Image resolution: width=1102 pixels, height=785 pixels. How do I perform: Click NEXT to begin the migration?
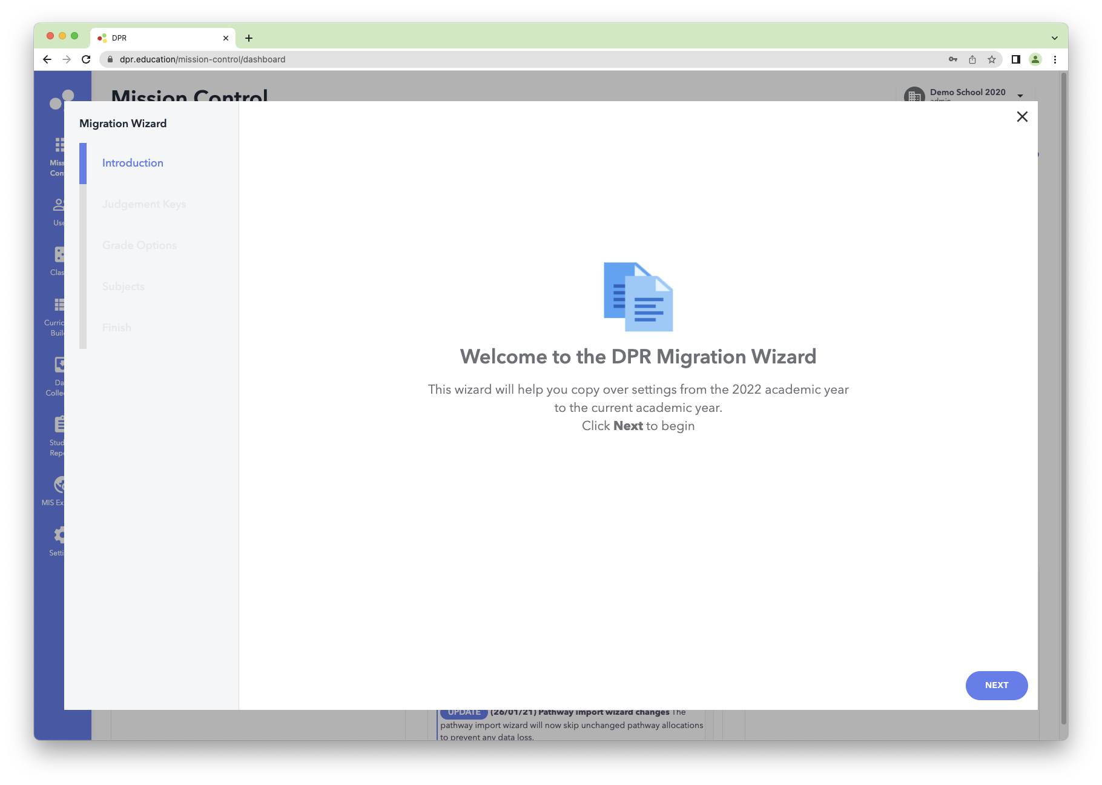(x=996, y=685)
